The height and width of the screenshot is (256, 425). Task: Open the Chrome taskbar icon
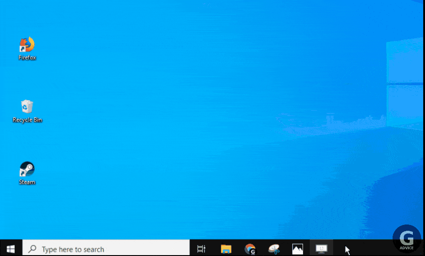click(250, 249)
